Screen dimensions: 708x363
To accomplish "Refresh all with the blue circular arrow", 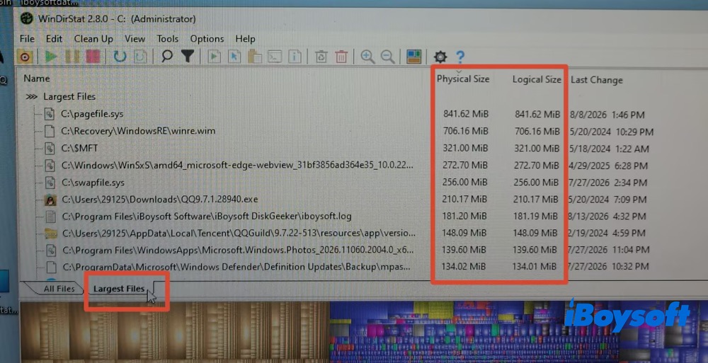I will click(120, 57).
